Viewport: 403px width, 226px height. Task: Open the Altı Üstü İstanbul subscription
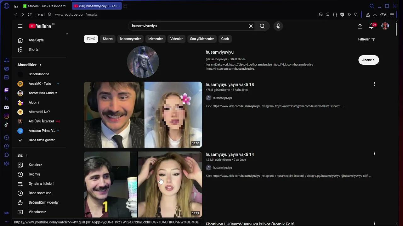pos(39,121)
